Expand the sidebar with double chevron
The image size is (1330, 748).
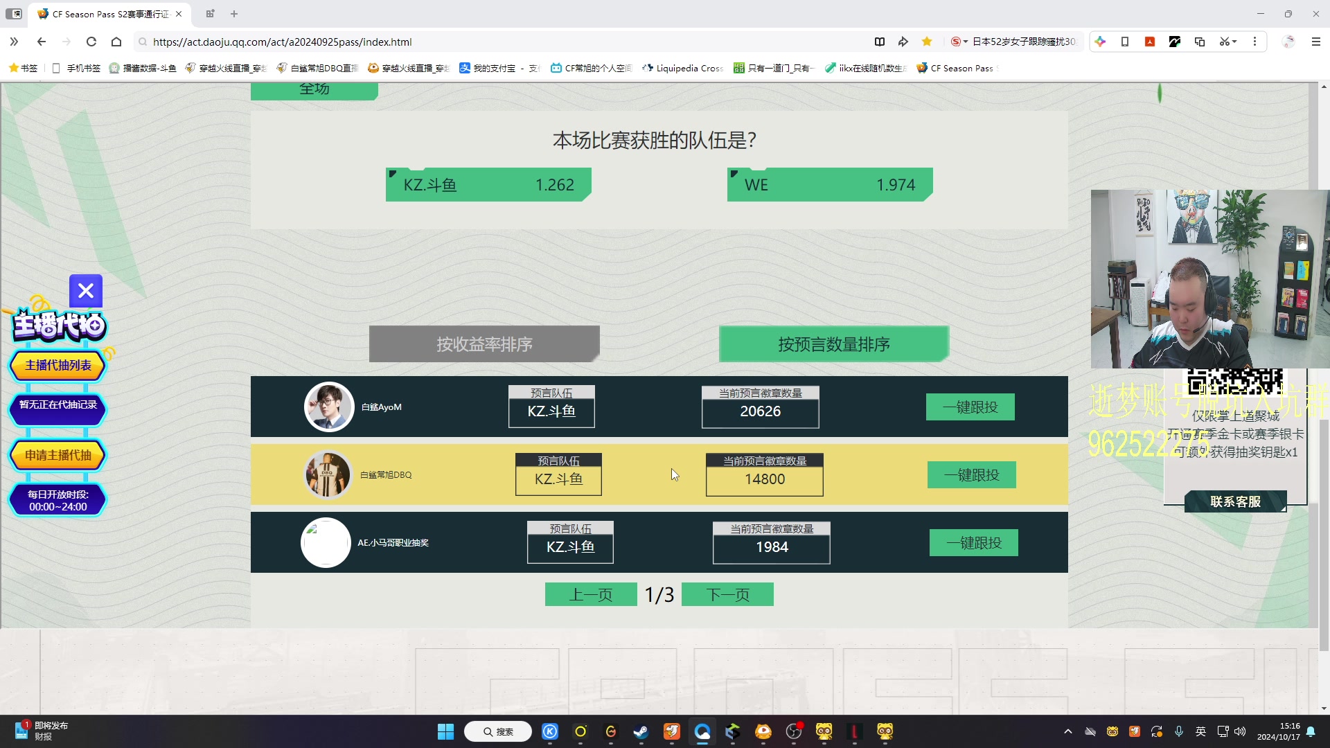click(x=14, y=42)
